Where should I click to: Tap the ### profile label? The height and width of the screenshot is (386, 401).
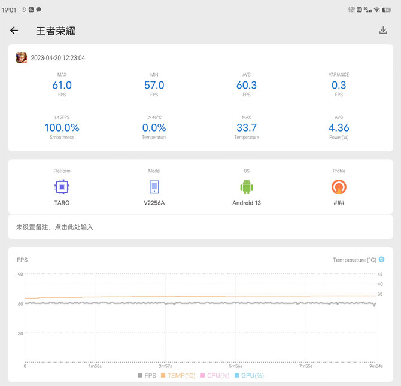click(339, 203)
